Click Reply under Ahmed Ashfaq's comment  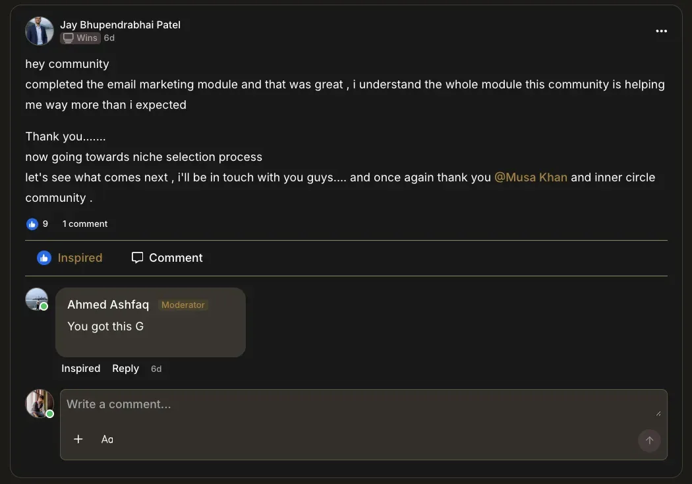coord(125,369)
